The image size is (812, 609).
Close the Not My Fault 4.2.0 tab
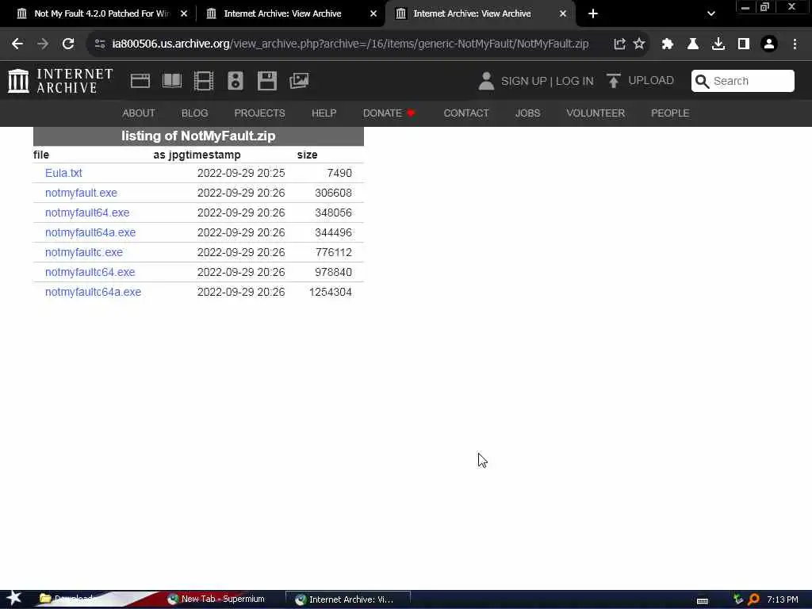(x=184, y=13)
